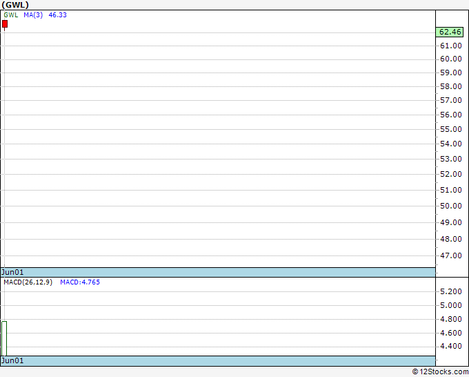Click the 58.00 price axis label

click(x=451, y=86)
